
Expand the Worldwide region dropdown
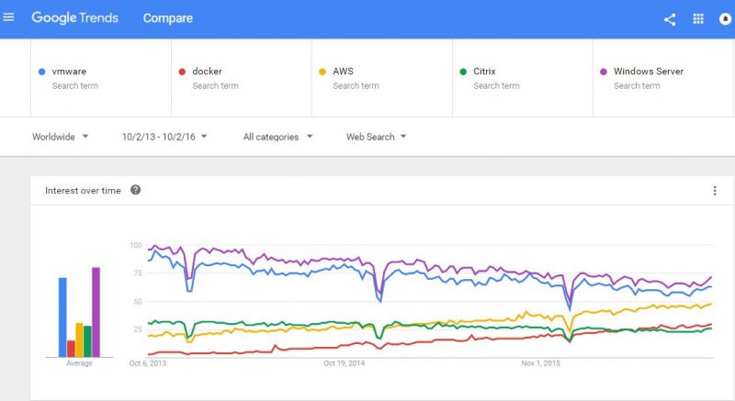(x=61, y=137)
